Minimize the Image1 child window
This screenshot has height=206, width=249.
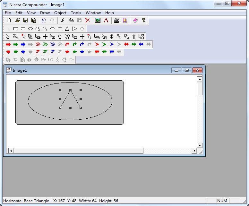[x=176, y=70]
